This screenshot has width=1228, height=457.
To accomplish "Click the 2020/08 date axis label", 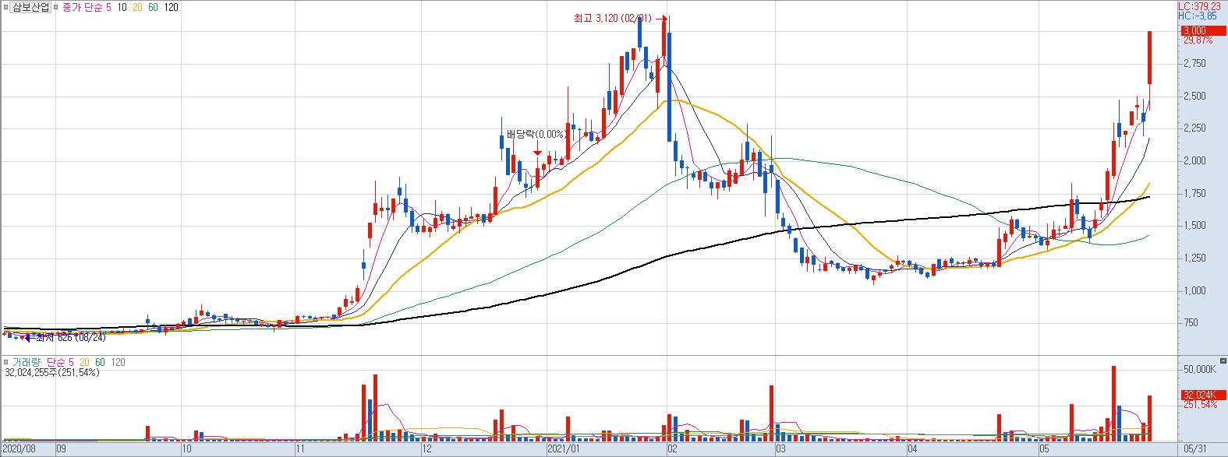I will tap(19, 449).
